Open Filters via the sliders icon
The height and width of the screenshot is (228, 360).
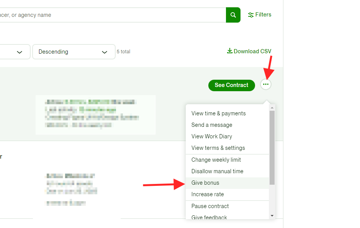click(251, 15)
